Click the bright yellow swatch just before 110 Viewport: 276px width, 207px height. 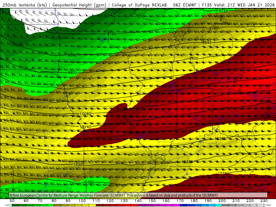(x=92, y=205)
